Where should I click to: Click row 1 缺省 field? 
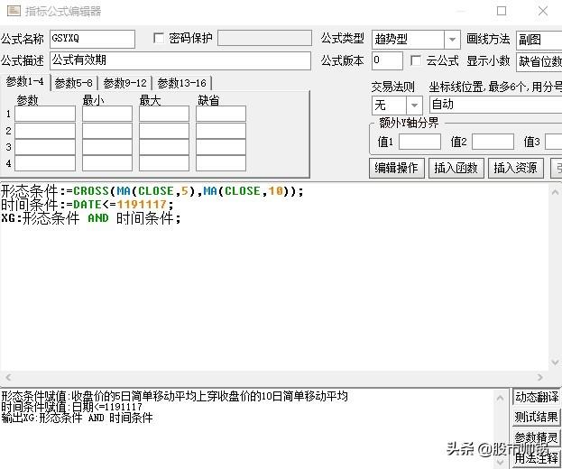pos(221,114)
